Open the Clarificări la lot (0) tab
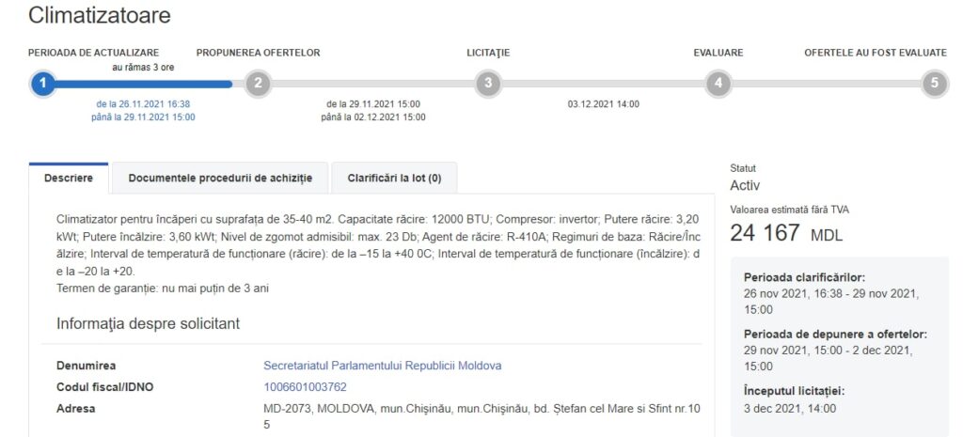963x437 pixels. point(395,178)
